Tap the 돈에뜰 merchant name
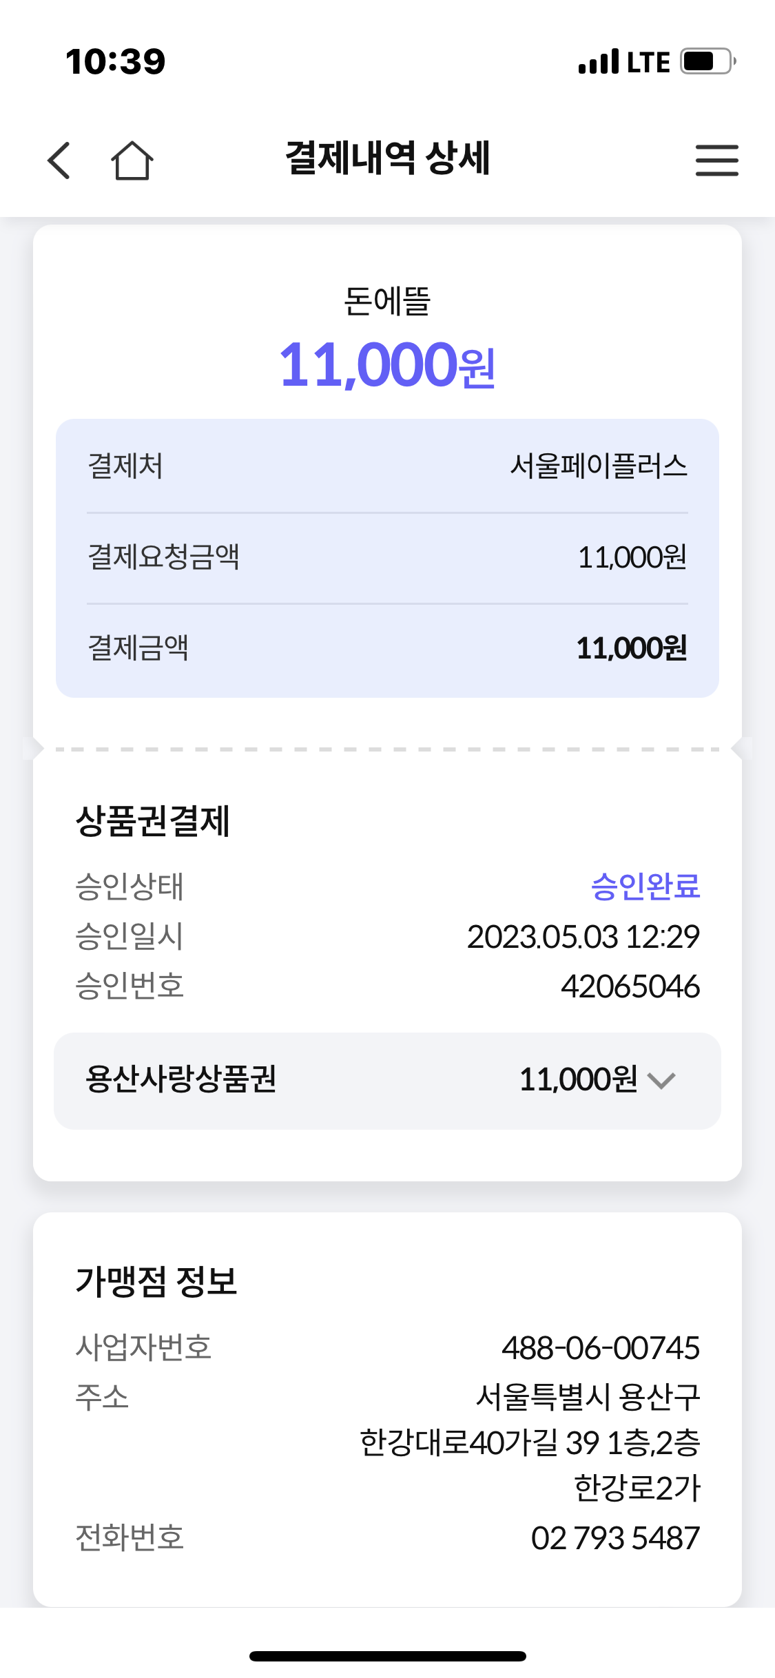 [387, 302]
